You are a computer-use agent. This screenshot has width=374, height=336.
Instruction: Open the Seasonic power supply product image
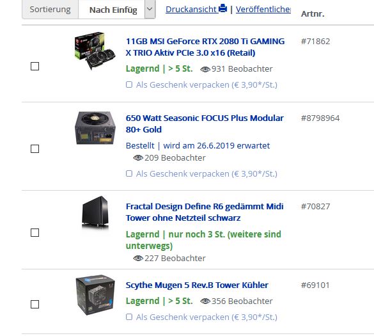(95, 128)
